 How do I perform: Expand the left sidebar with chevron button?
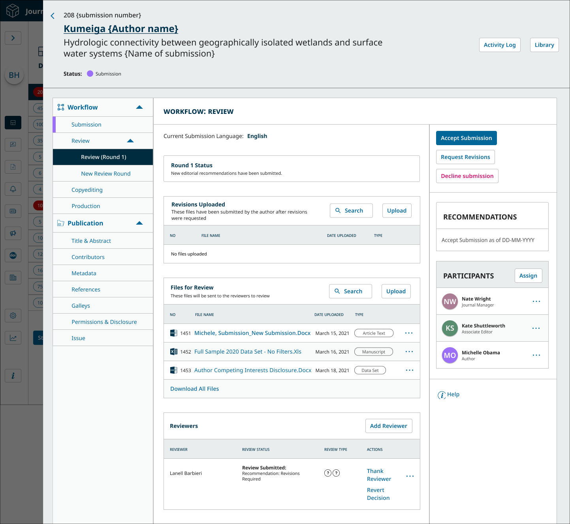13,38
